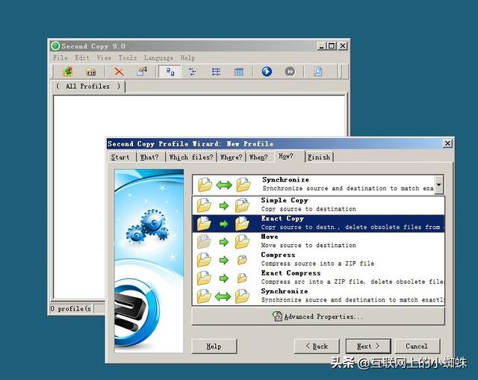Screen dimensions: 478x380
Task: Choose Exact Copy from the list
Action: click(318, 223)
